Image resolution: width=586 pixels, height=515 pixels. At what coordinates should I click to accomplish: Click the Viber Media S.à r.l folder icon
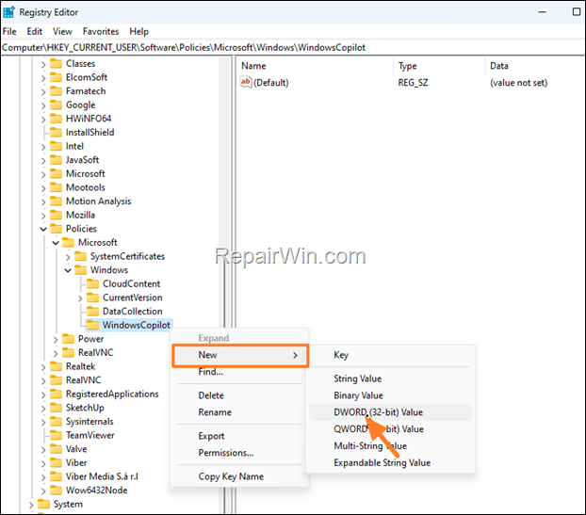57,476
